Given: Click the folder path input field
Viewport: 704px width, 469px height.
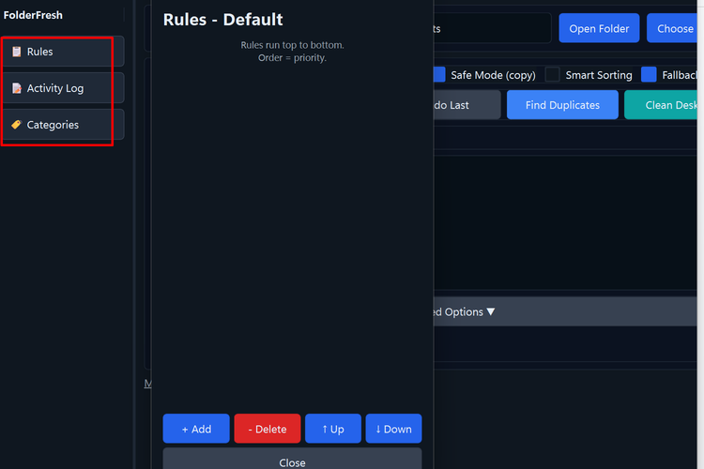Looking at the screenshot, I should tap(492, 28).
